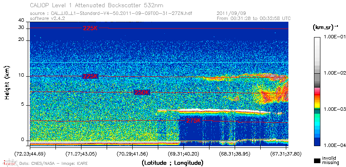The image size is (346, 167).
Task: Click the '1.00E-04' colorbar label
Action: click(335, 145)
